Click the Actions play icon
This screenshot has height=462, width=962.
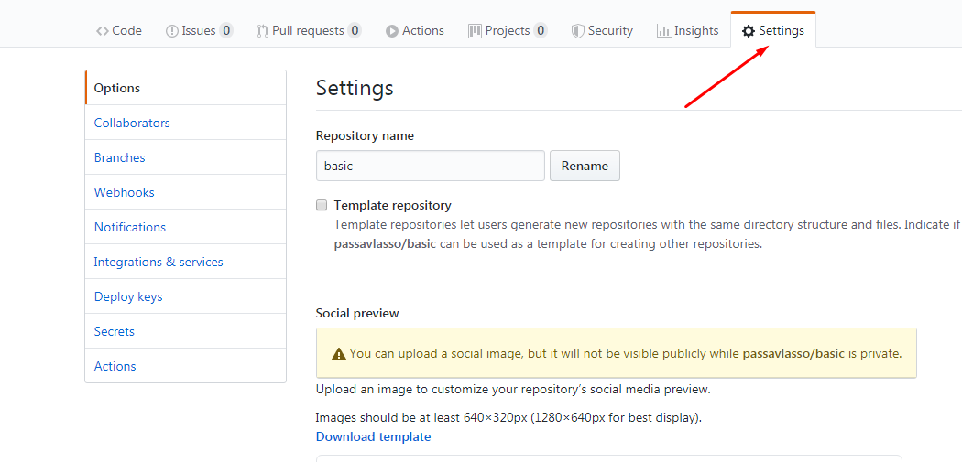[x=392, y=31]
